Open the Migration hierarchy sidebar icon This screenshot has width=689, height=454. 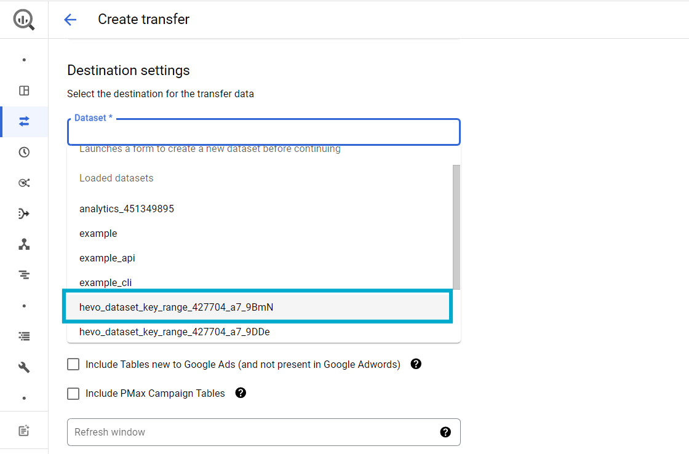coord(24,244)
